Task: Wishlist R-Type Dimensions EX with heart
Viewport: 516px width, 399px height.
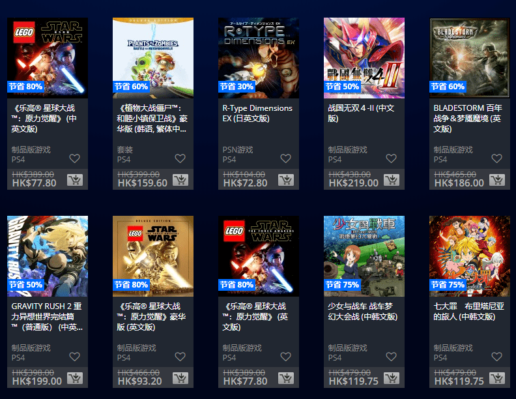Action: 285,158
